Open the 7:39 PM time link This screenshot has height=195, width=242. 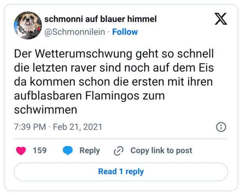(x=30, y=127)
